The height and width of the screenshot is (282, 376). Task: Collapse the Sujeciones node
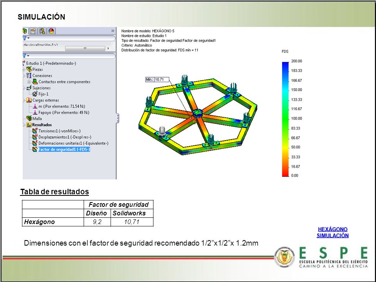24,88
